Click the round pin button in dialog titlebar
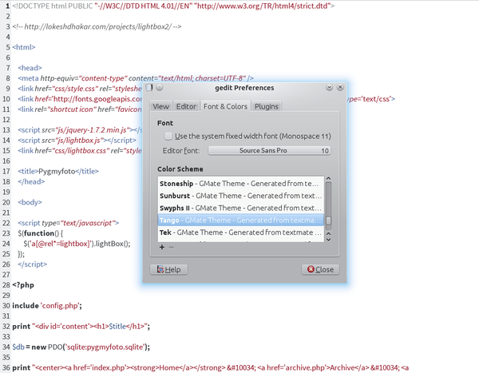This screenshot has width=479, height=373. coord(160,87)
